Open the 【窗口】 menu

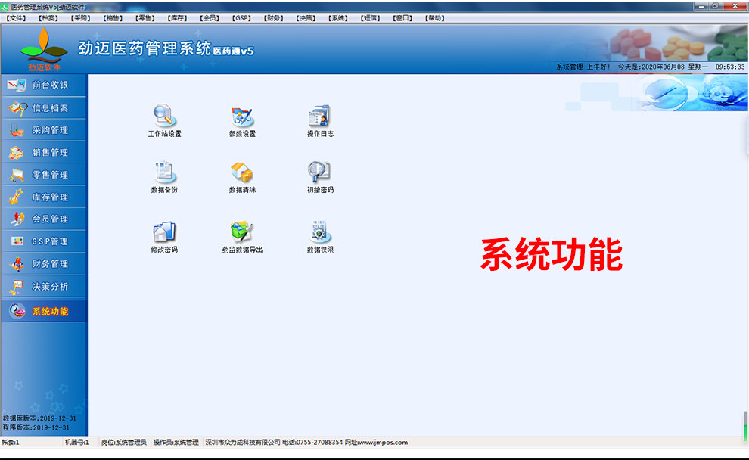coord(402,18)
